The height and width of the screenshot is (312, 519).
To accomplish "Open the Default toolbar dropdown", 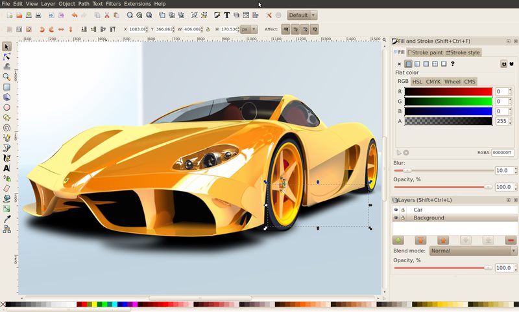I will pos(302,15).
